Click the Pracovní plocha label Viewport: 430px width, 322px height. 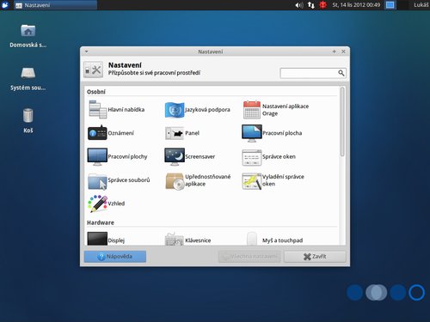click(x=282, y=133)
